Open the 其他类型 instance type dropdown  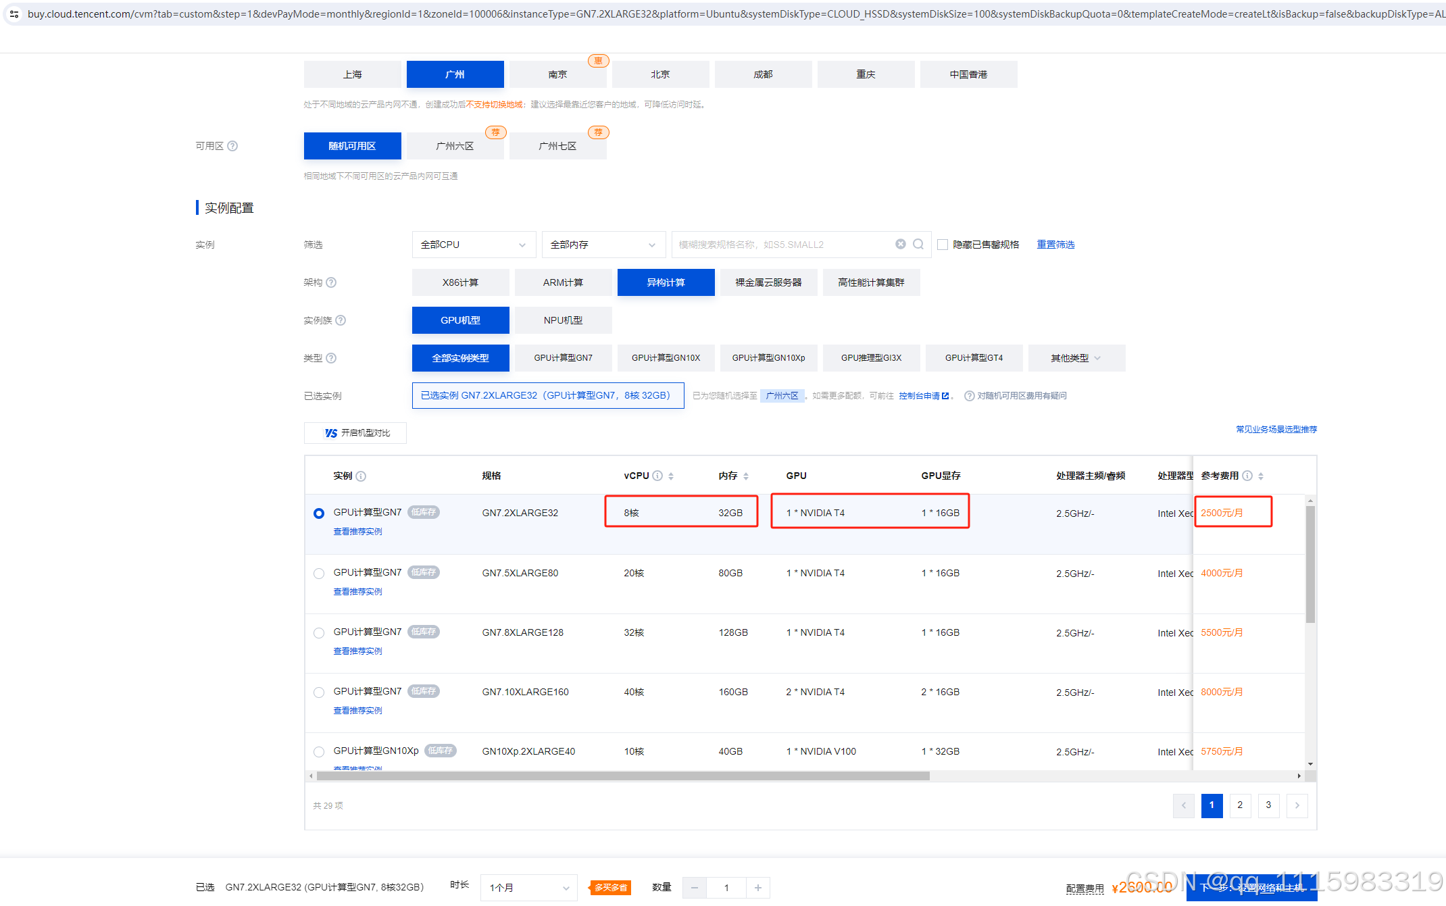pyautogui.click(x=1076, y=358)
